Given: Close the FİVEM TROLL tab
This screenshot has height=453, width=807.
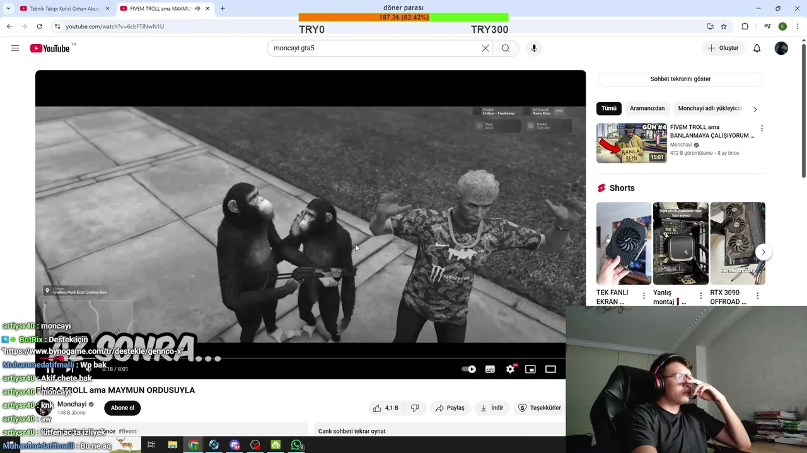Looking at the screenshot, I should (x=207, y=9).
